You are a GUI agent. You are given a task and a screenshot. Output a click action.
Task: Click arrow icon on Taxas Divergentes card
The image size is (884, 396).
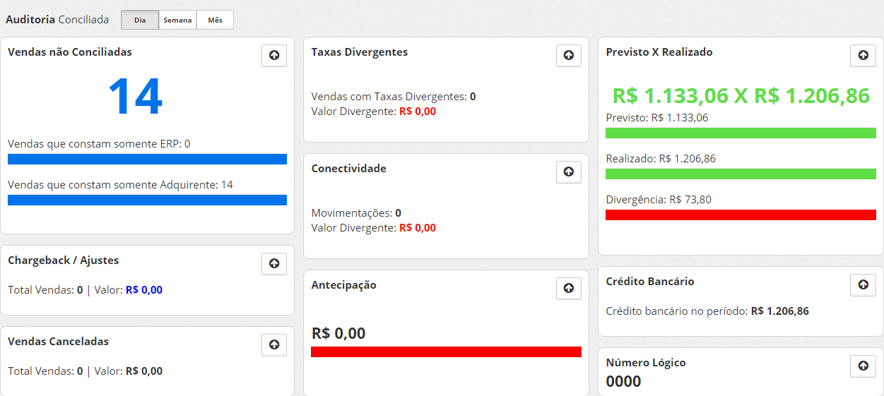569,55
